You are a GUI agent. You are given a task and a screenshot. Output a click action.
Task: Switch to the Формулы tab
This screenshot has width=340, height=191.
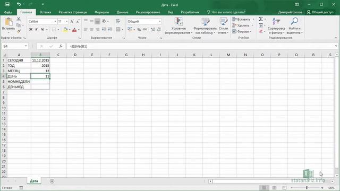tap(102, 12)
